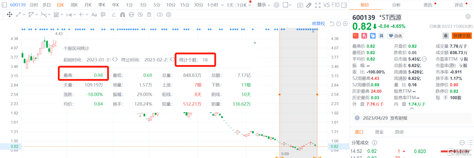
Task: Switch chart to 多日 view
Action: [46, 5]
